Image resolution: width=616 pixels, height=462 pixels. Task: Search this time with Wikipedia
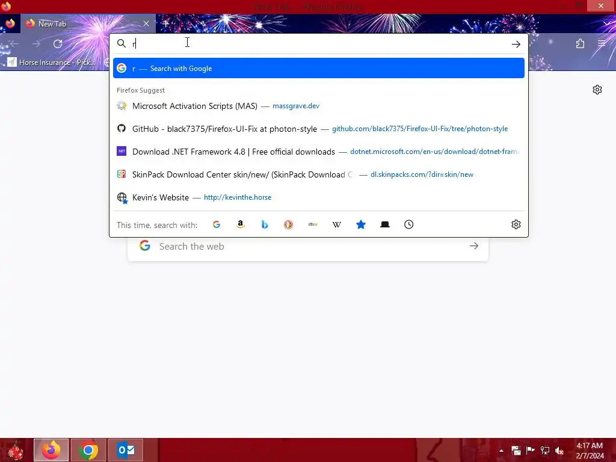click(x=337, y=224)
